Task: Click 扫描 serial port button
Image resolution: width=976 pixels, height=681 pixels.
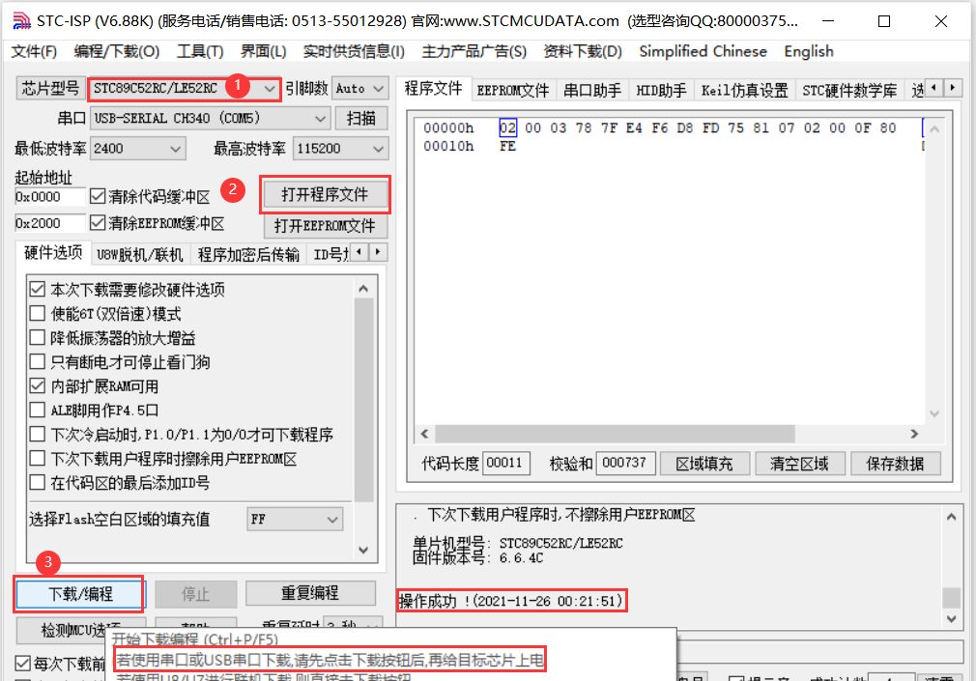Action: pyautogui.click(x=361, y=118)
